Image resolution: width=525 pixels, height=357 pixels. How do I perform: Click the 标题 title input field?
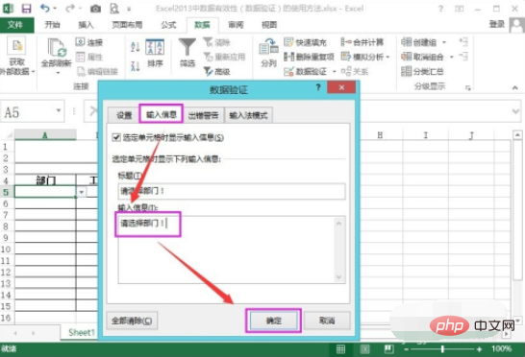click(232, 191)
